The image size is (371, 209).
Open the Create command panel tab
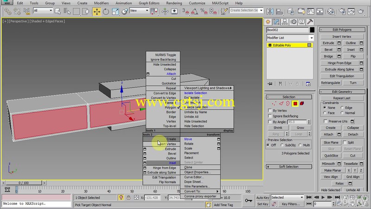pos(268,22)
